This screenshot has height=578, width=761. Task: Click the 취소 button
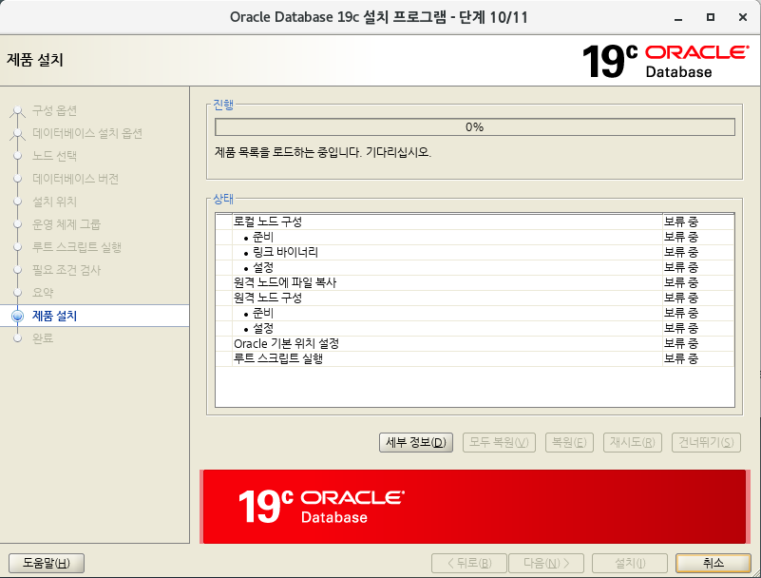[713, 563]
